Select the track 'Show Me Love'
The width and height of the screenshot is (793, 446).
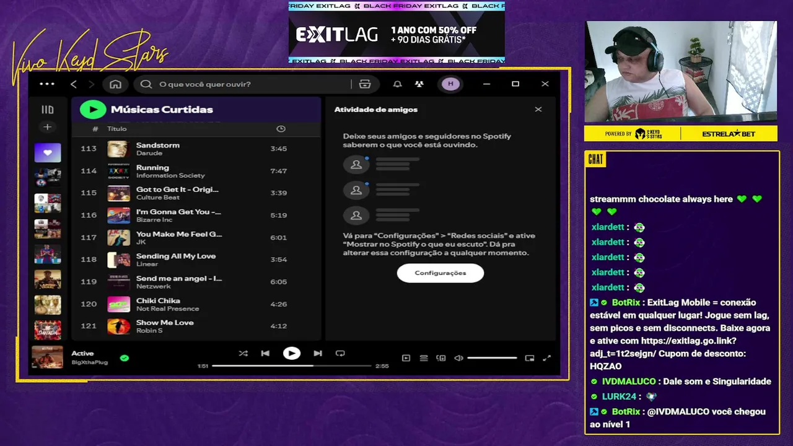click(165, 322)
